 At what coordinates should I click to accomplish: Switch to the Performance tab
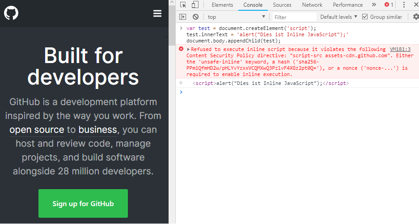pyautogui.click(x=347, y=5)
